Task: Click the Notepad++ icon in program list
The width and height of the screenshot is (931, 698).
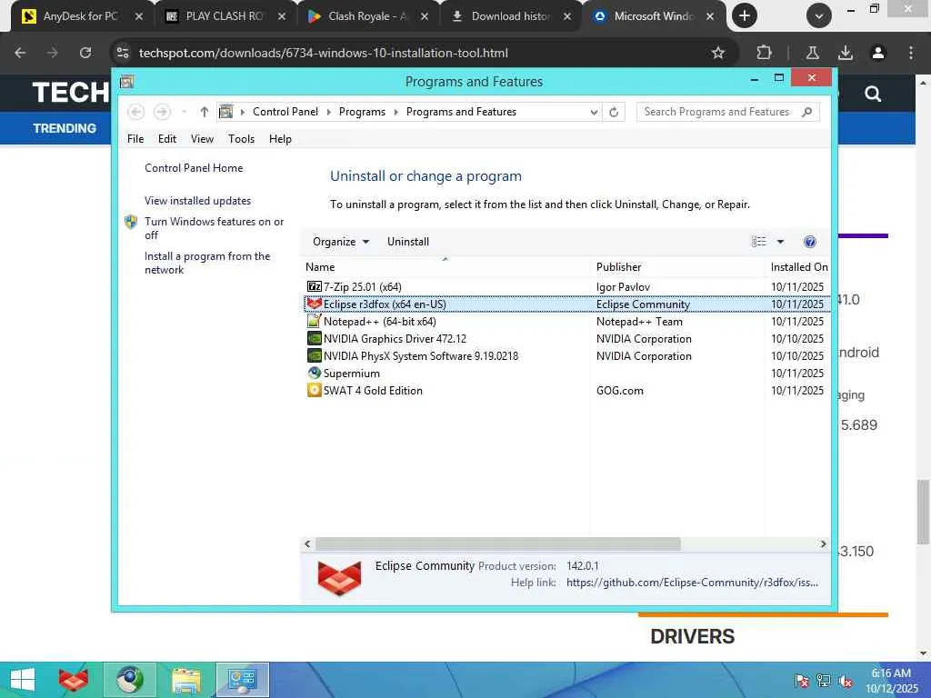Action: (x=314, y=321)
